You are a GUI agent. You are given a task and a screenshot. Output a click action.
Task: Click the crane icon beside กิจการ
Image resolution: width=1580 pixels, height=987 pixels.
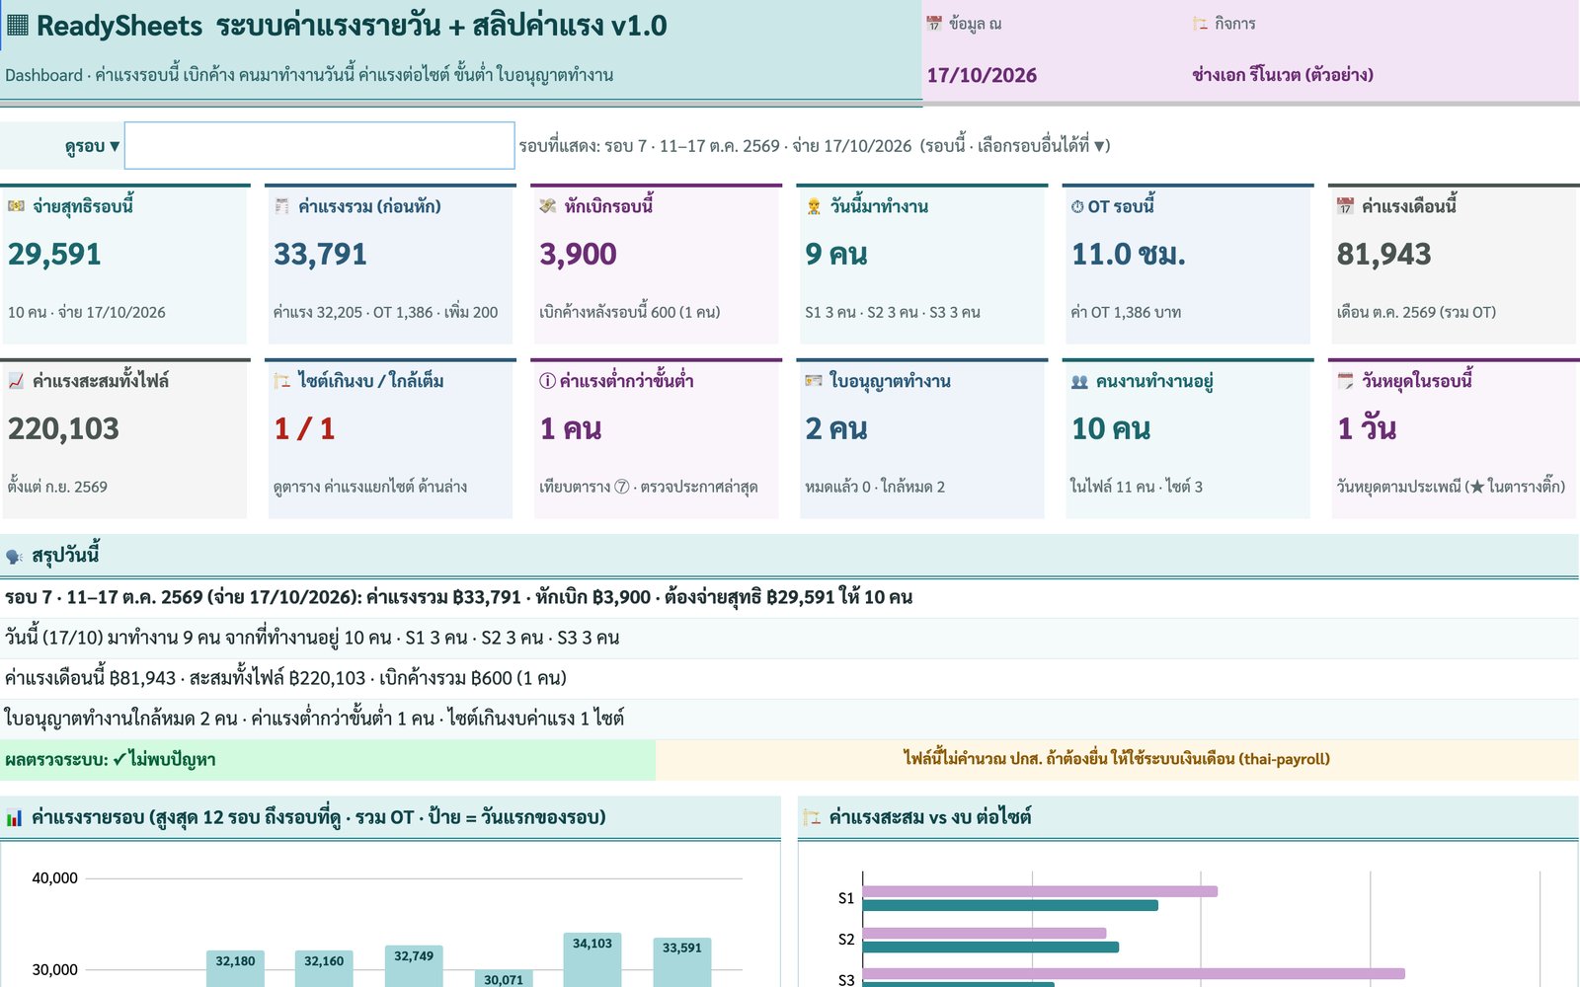coord(1200,24)
